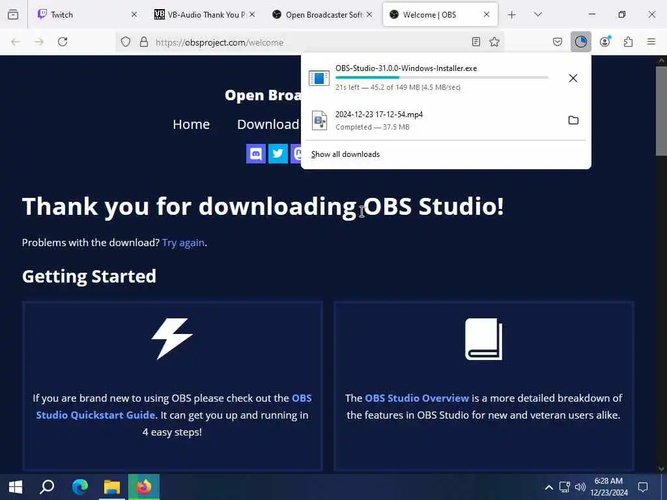Open the volume speaker tray icon
The image size is (667, 500).
tap(580, 487)
